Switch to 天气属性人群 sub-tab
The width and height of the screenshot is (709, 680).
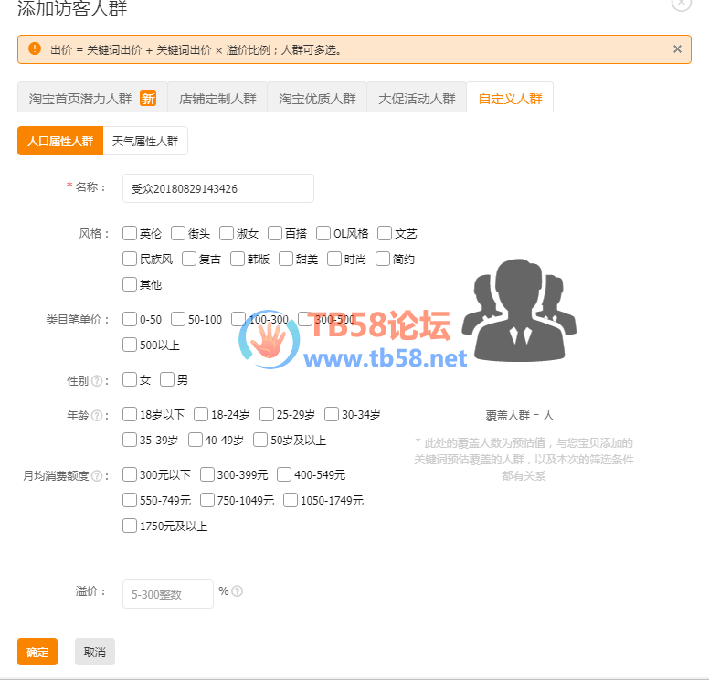[x=145, y=141]
